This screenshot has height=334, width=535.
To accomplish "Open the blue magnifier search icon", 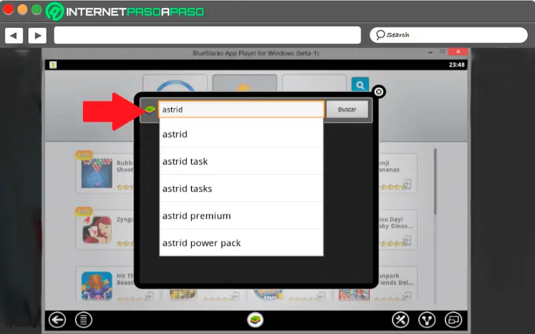I will 360,84.
